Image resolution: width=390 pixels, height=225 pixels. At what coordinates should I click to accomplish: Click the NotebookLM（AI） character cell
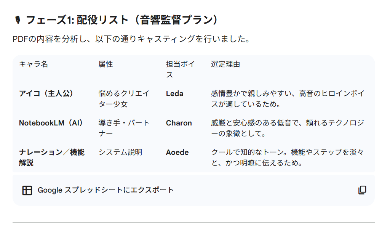[51, 123]
